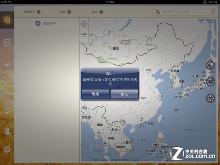The height and width of the screenshot is (165, 220).
Task: Open the settings gear icon
Action: [x=7, y=150]
